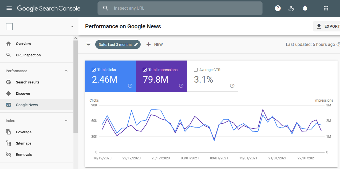This screenshot has height=169, width=340.
Task: Open the hamburger main menu
Action: (x=9, y=8)
